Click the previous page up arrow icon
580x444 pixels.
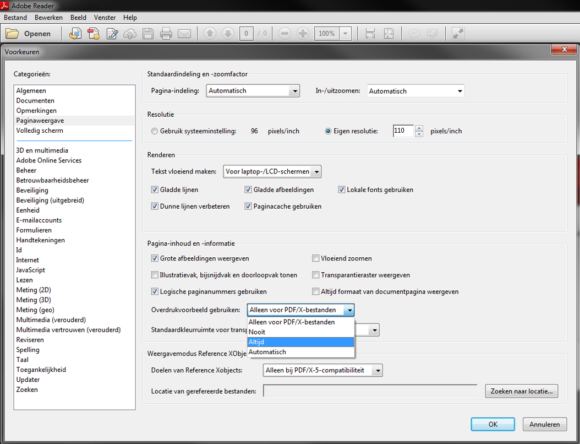pyautogui.click(x=210, y=34)
